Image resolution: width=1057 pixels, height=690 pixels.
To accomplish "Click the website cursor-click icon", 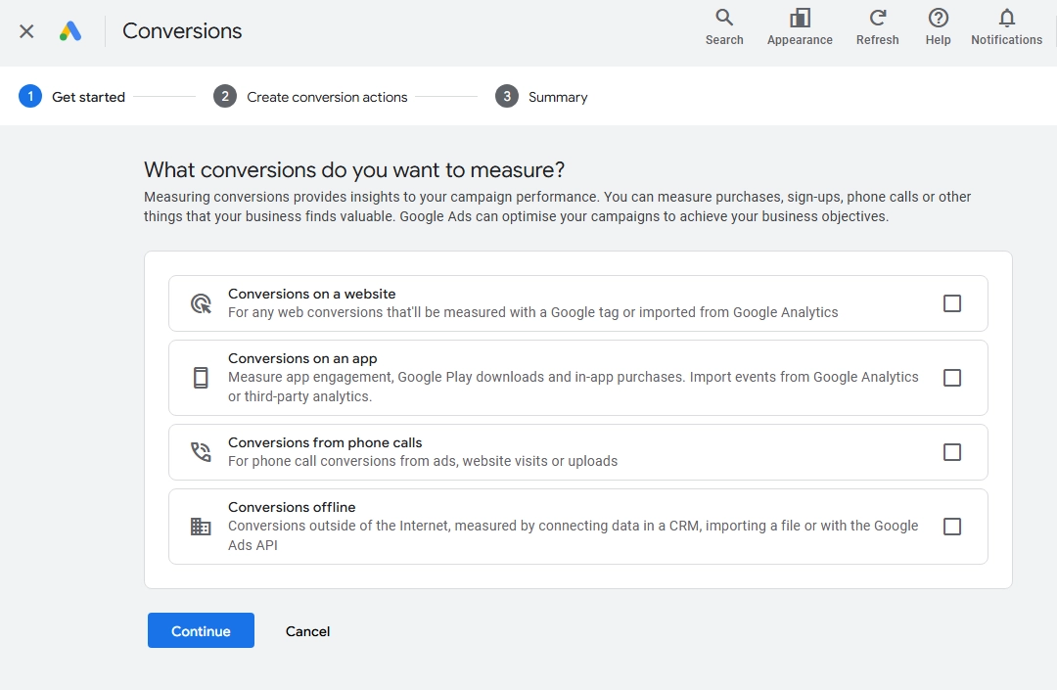I will [201, 303].
